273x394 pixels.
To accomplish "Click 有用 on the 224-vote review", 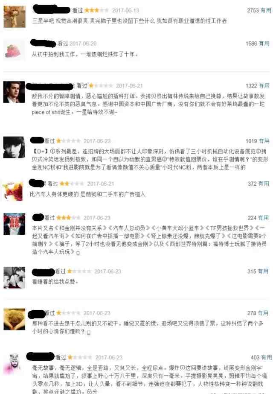I will coord(264,218).
